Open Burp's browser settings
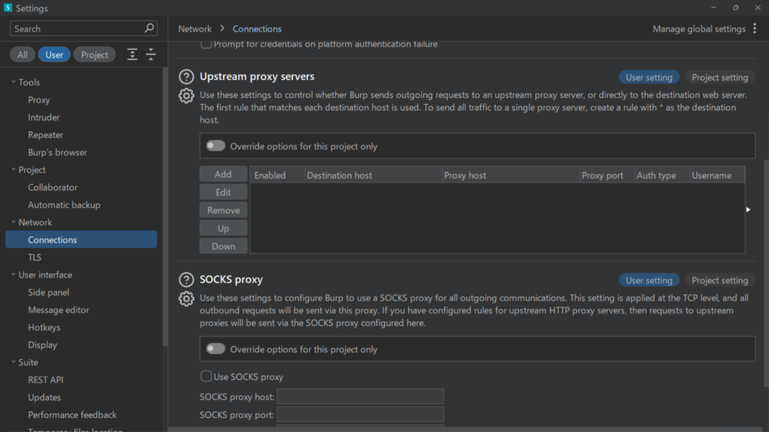 point(58,152)
